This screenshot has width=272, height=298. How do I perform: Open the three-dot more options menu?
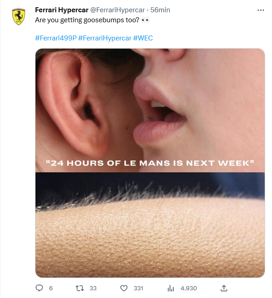[261, 10]
